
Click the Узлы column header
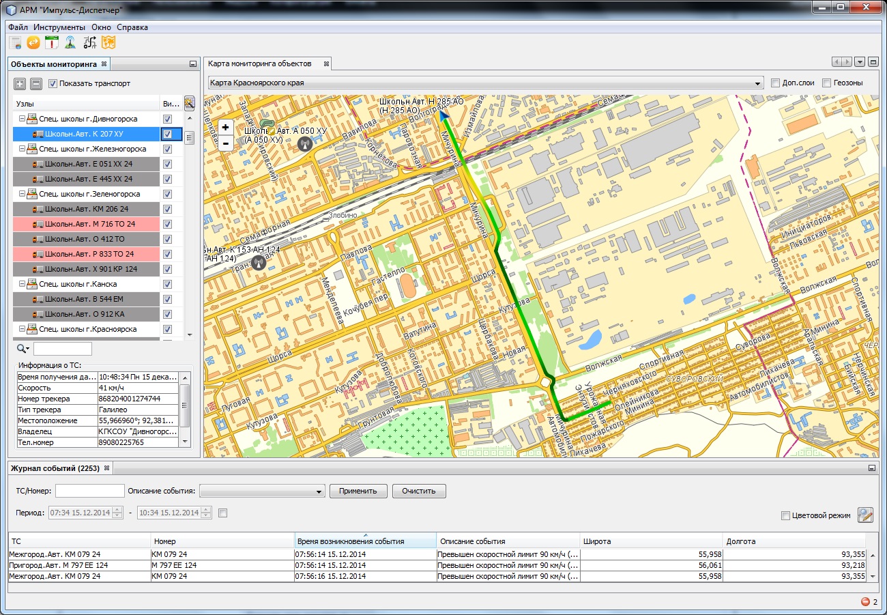(x=86, y=104)
